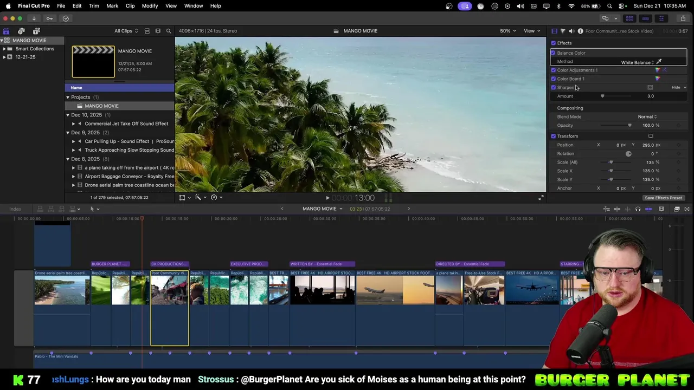Open the Info inspector tab
The image size is (694, 390).
(580, 31)
